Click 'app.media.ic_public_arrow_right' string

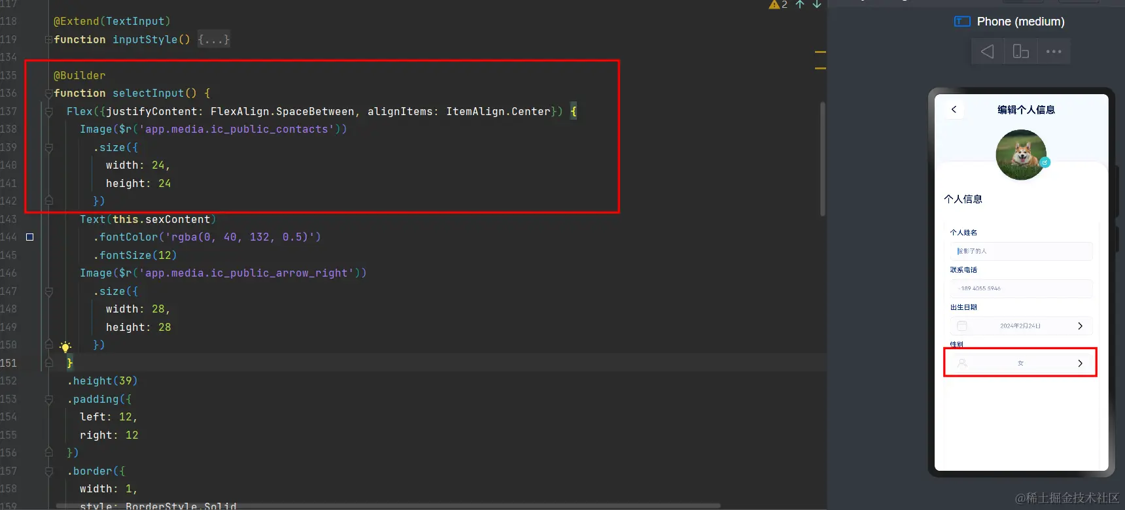pos(249,273)
